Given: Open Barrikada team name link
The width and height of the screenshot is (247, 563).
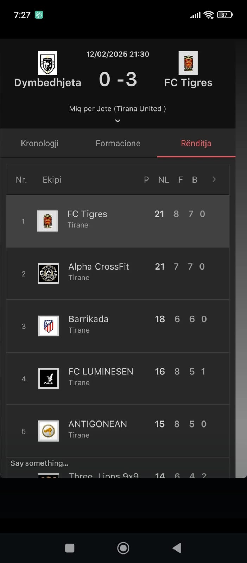Looking at the screenshot, I should pos(88,319).
